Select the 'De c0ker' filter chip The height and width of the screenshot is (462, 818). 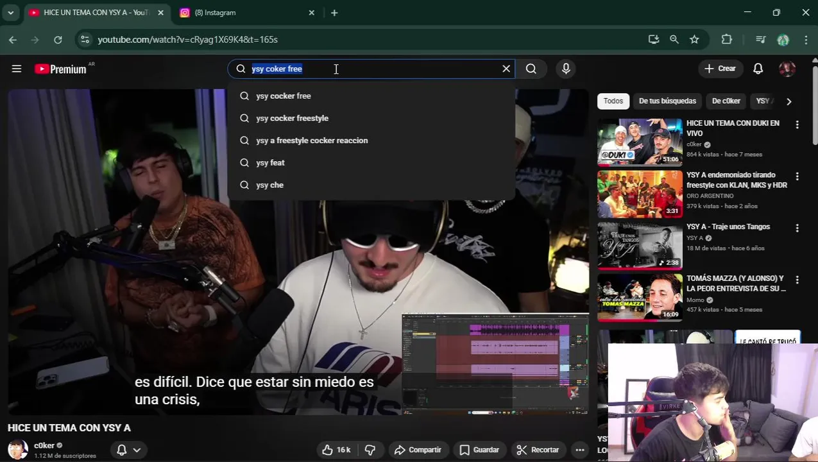click(x=726, y=101)
